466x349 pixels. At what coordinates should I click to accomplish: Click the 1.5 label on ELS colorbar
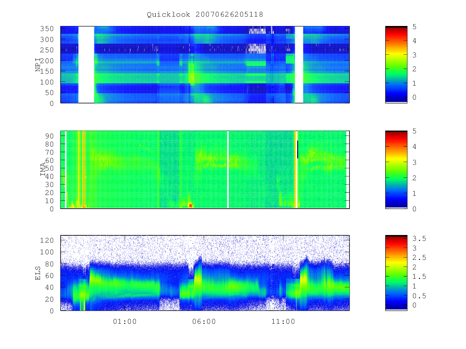click(x=419, y=276)
